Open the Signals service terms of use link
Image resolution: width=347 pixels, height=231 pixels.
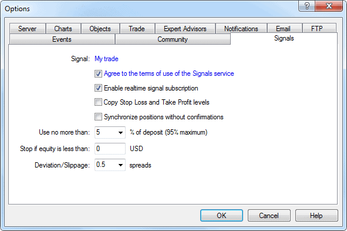click(x=169, y=73)
